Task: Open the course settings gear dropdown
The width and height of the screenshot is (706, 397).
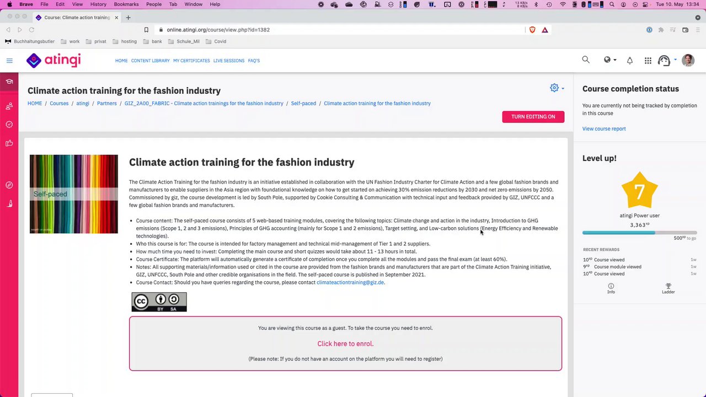Action: pos(557,88)
